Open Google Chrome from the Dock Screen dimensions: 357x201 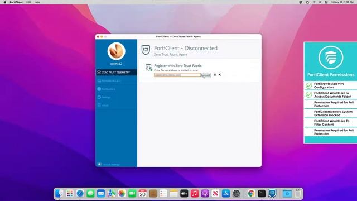[251, 194]
